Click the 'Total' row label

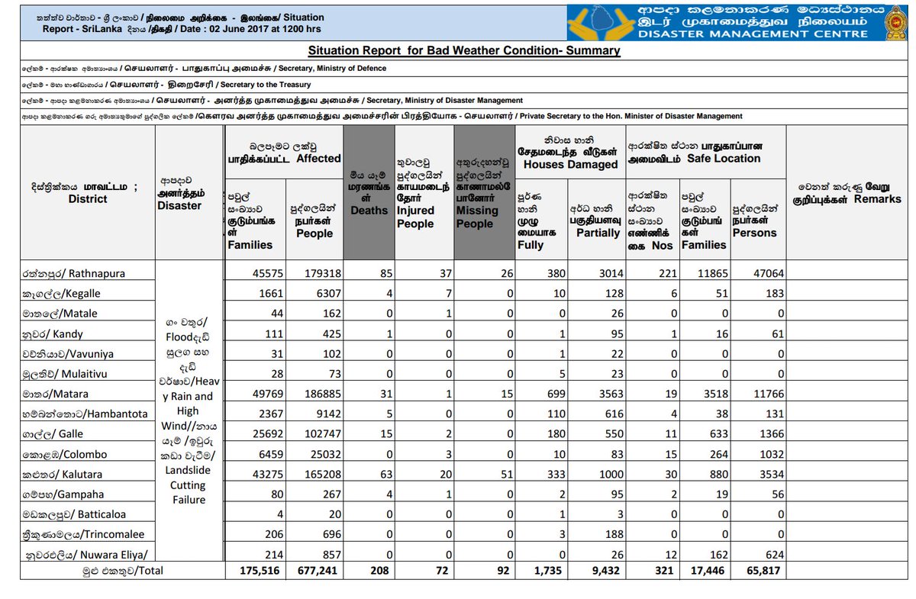coord(121,570)
